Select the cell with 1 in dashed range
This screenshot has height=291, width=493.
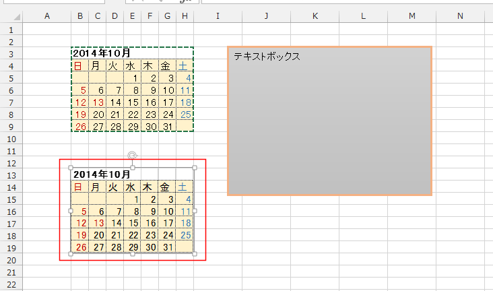click(133, 77)
